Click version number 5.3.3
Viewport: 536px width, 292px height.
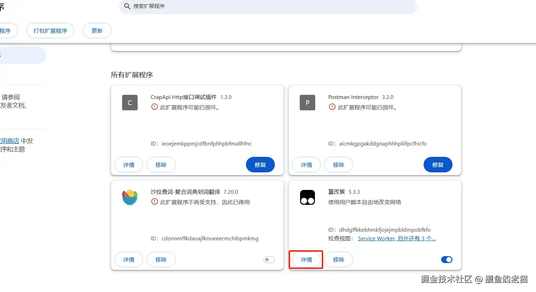[x=354, y=192]
